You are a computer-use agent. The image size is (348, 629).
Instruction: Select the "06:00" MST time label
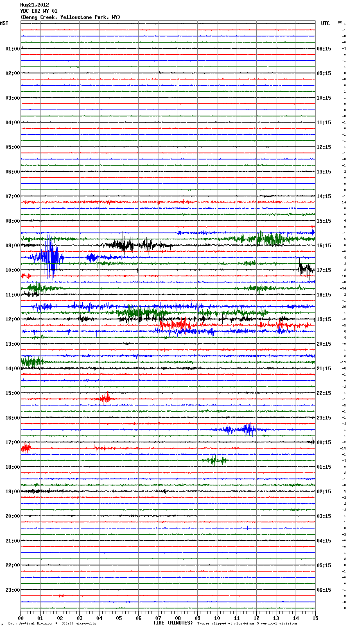point(13,172)
